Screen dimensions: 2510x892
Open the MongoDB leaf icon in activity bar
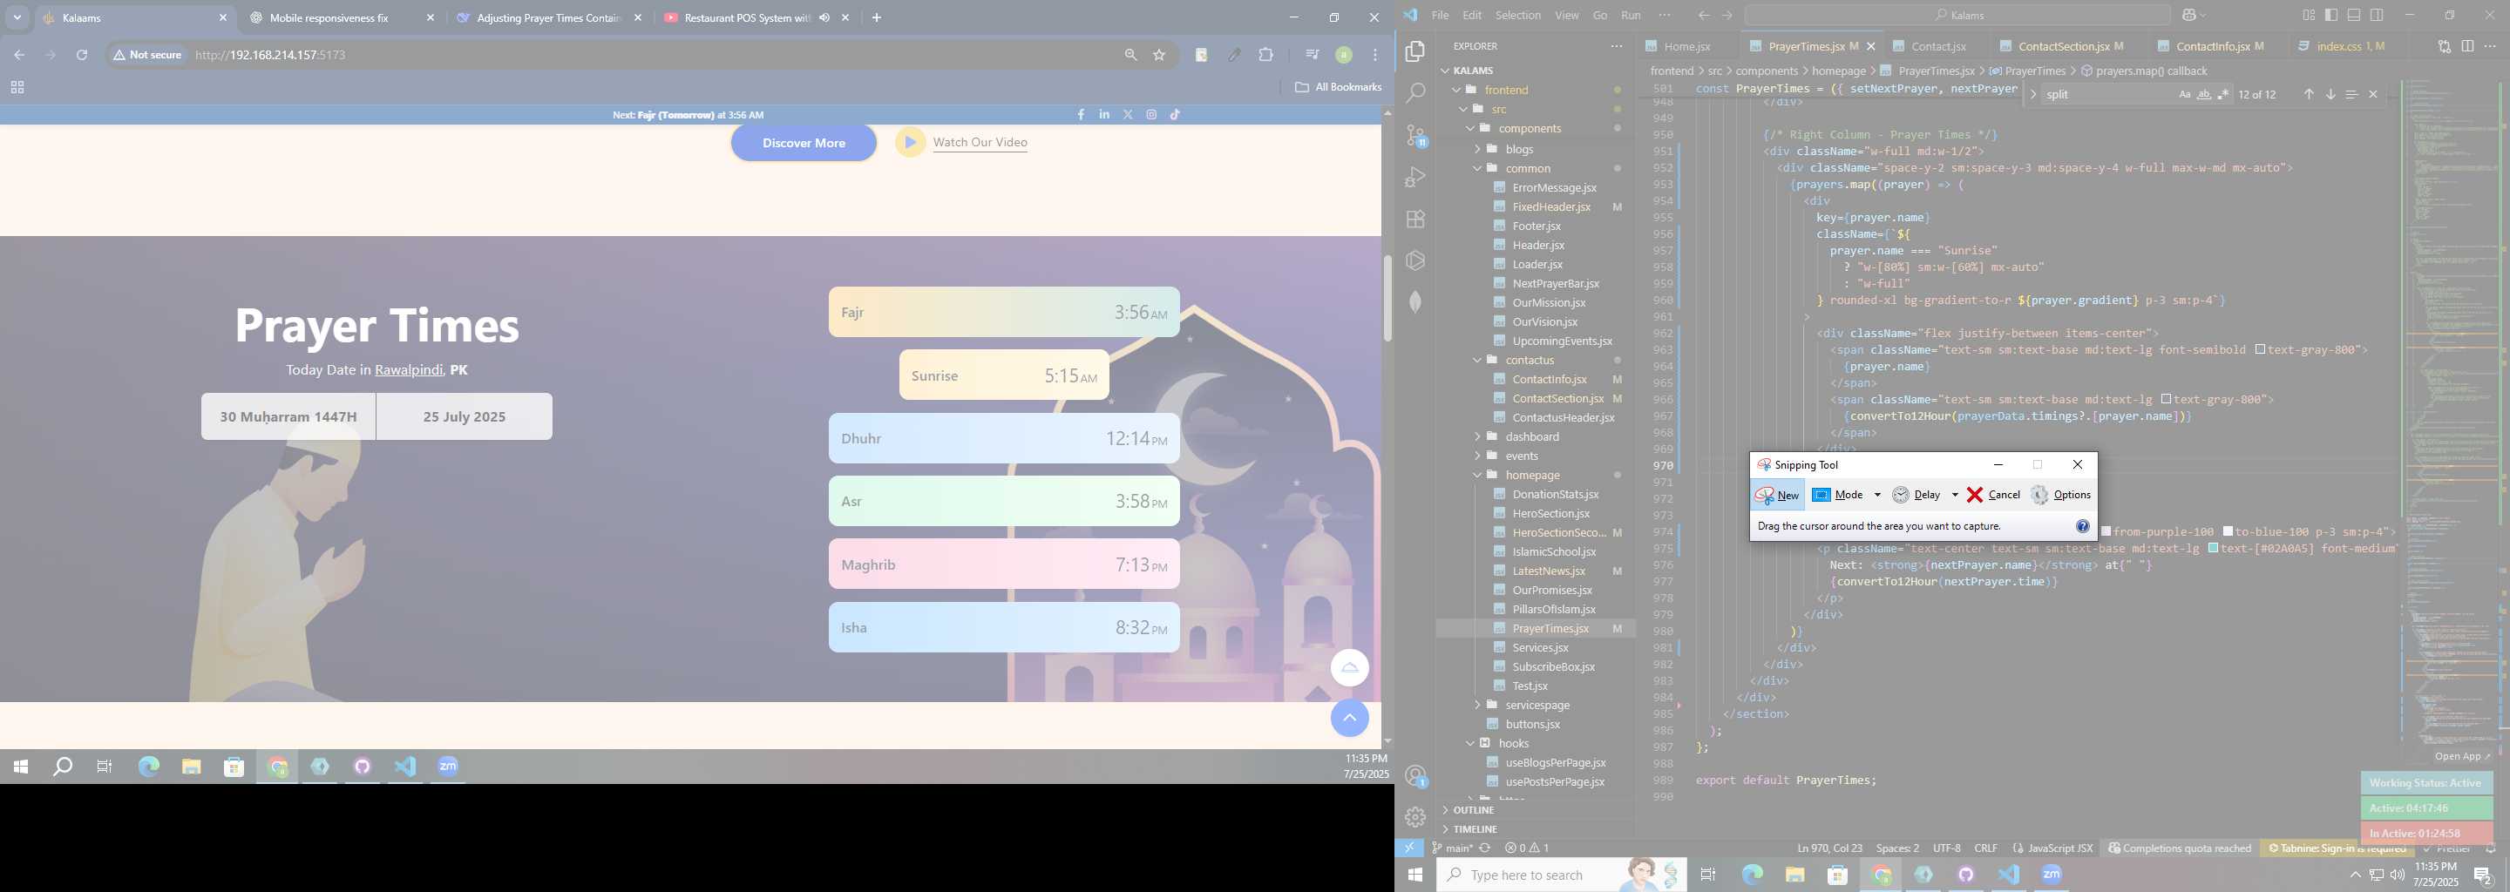coord(1415,302)
